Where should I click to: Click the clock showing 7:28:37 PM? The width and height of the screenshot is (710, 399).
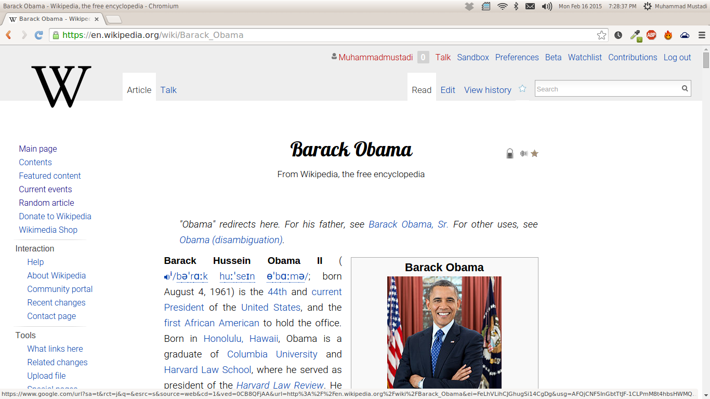point(622,6)
